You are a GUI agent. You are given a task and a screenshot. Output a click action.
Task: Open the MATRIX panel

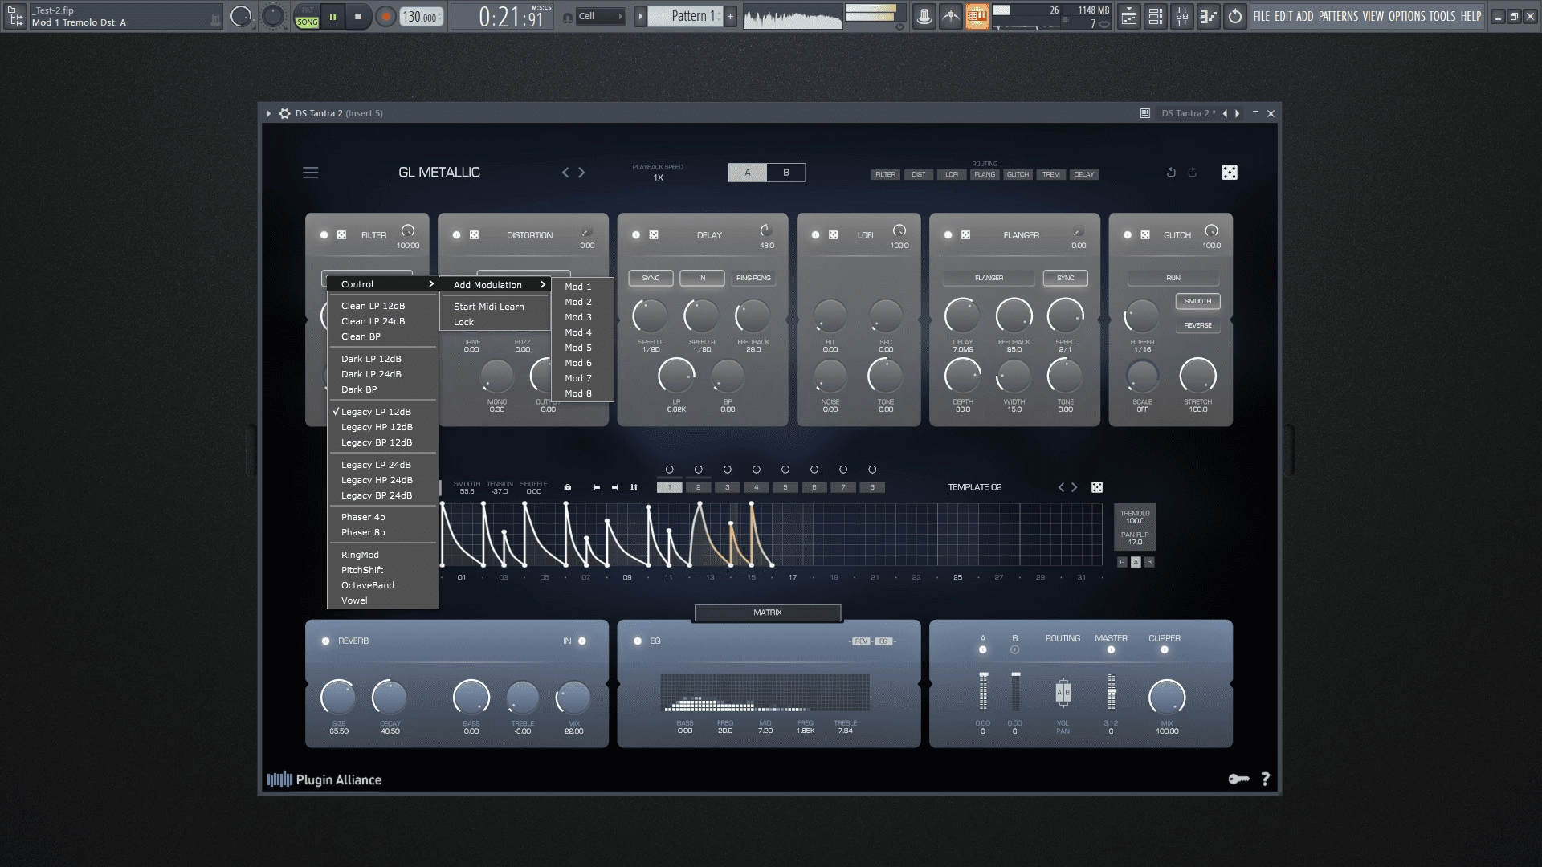pyautogui.click(x=768, y=613)
